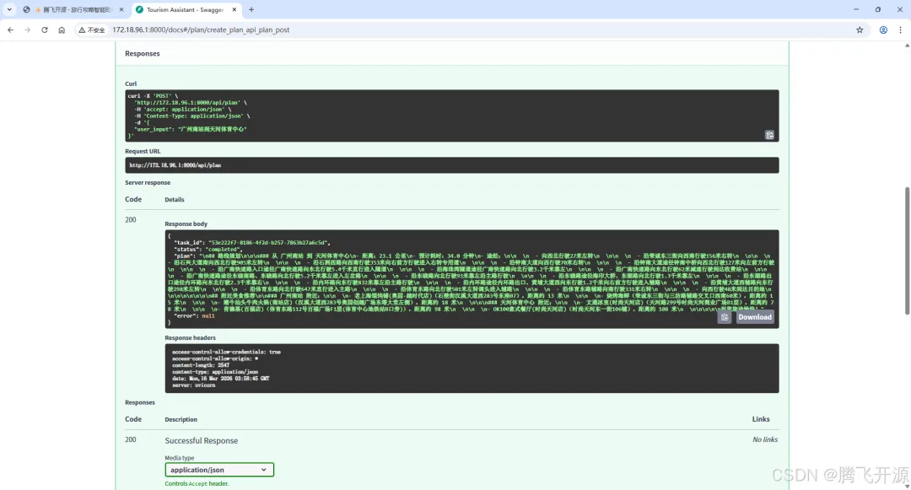Click the No links text
The image size is (911, 490).
pyautogui.click(x=764, y=439)
